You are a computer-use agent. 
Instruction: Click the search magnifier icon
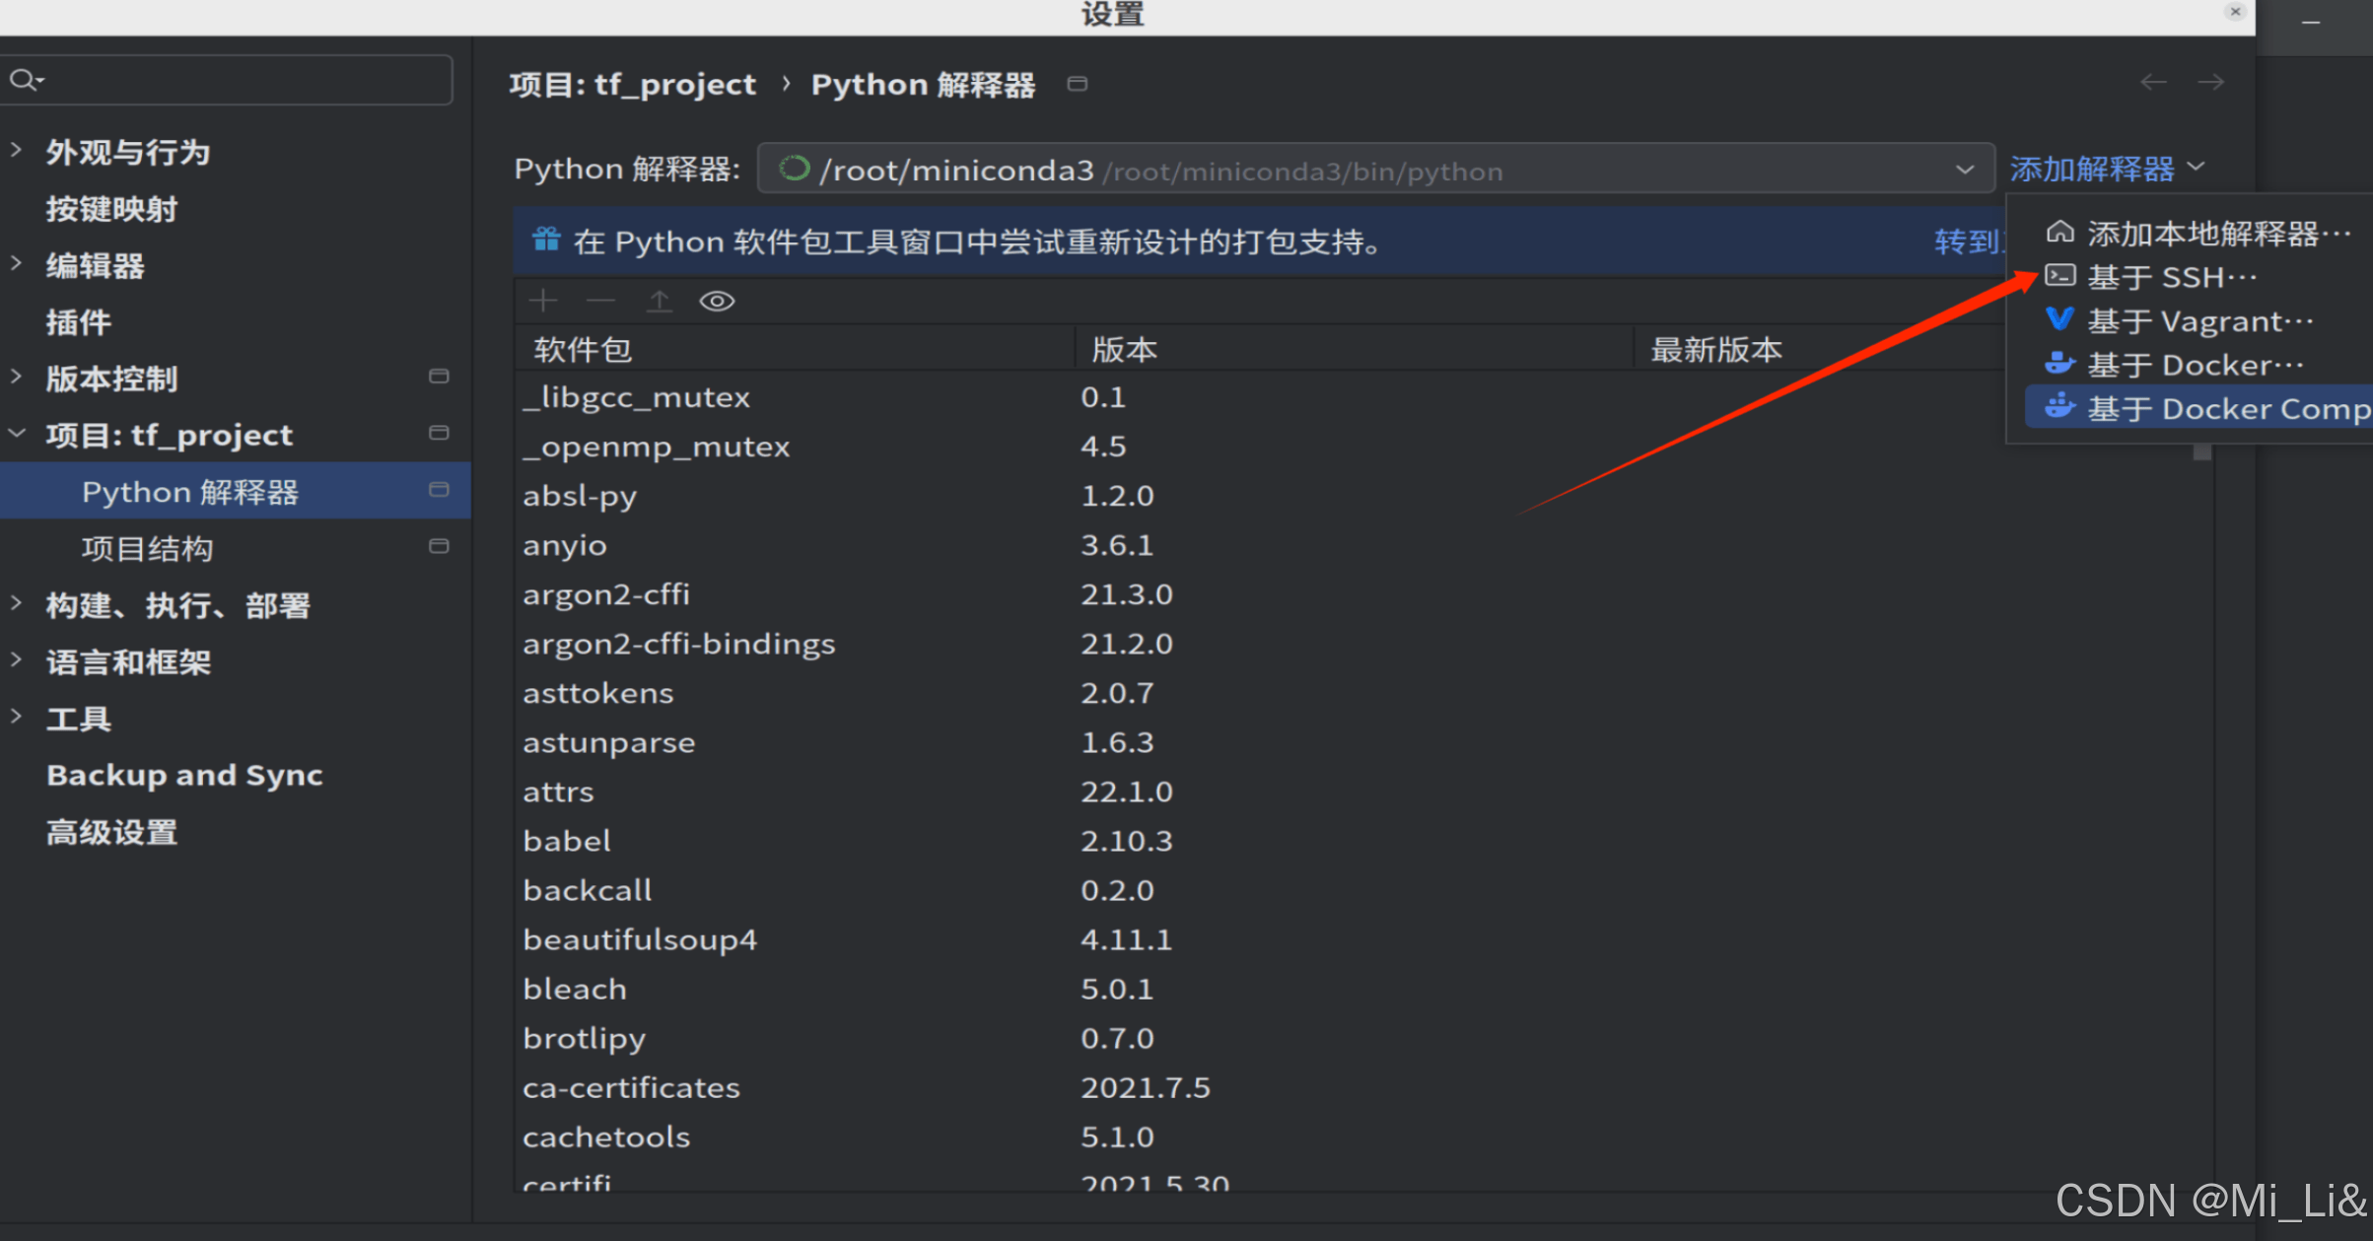coord(26,79)
